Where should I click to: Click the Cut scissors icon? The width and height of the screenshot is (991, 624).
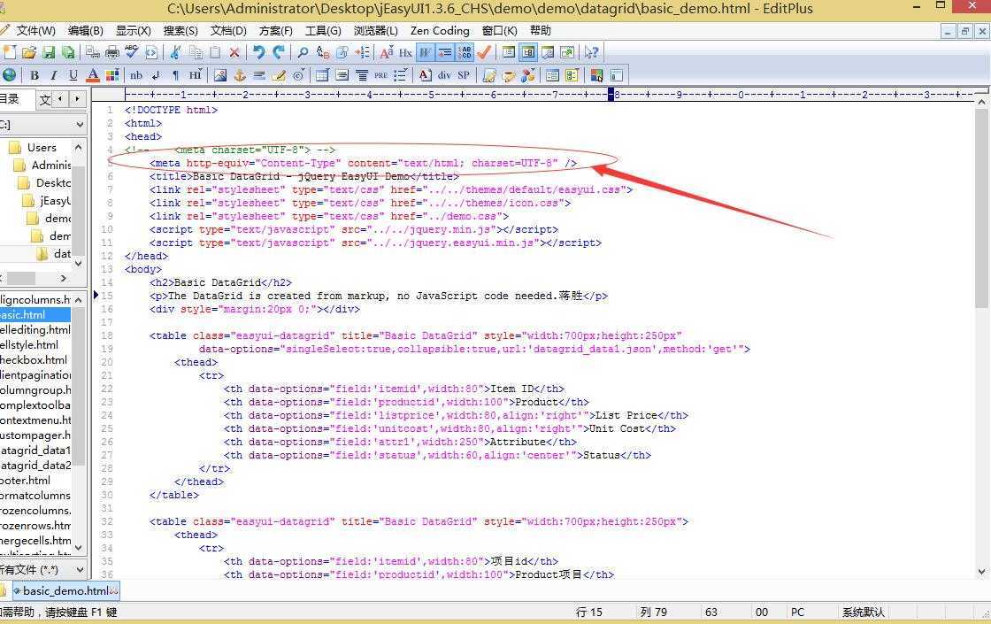[x=176, y=52]
